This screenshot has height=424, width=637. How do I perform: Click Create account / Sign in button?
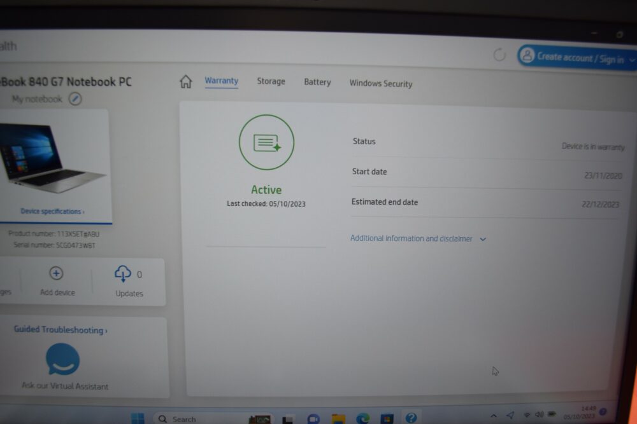(577, 57)
